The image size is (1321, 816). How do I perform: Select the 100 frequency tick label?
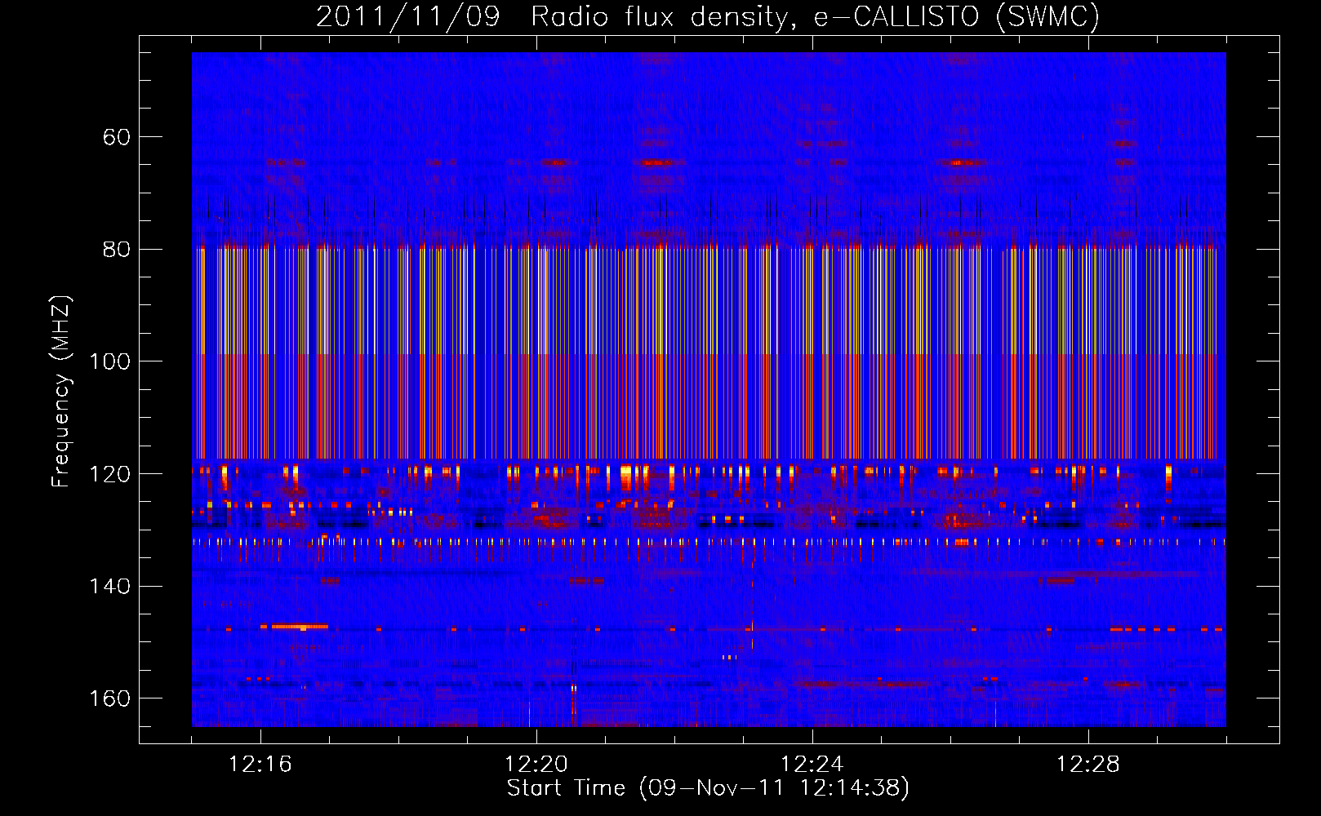[110, 361]
